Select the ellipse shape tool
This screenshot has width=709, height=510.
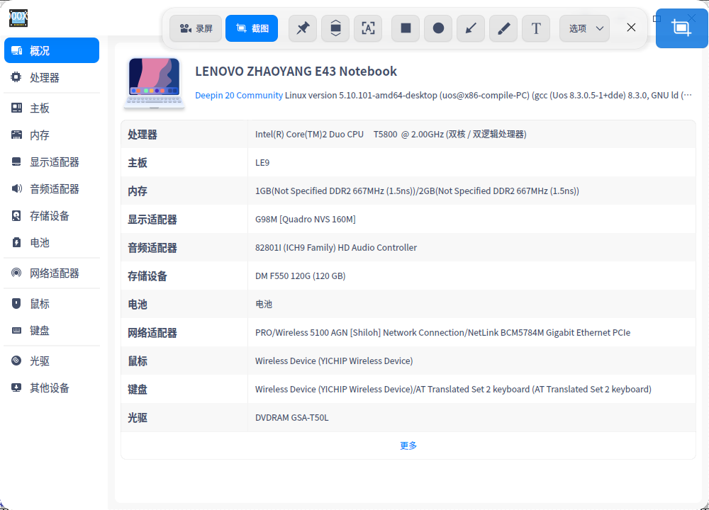438,28
